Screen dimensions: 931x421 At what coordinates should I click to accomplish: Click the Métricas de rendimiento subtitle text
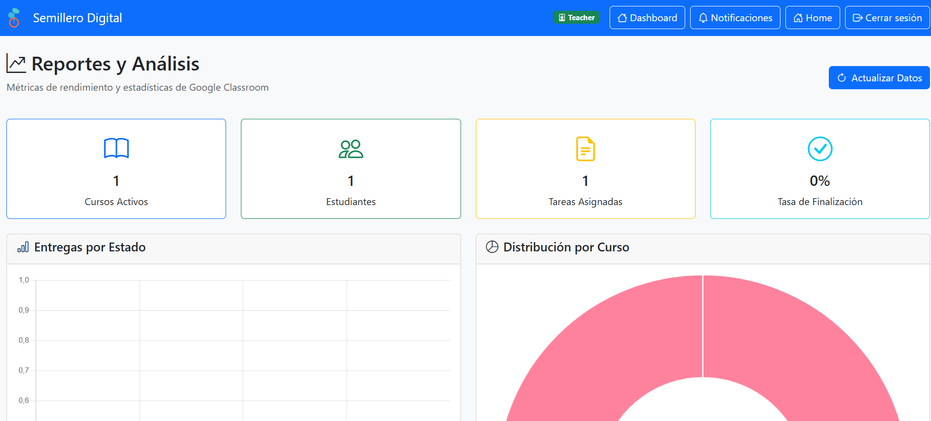(138, 87)
